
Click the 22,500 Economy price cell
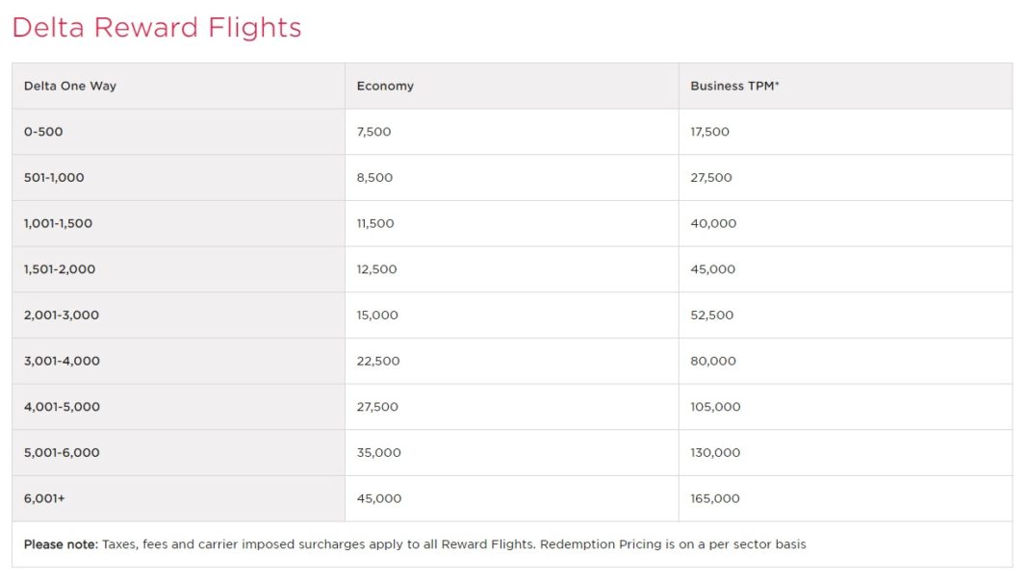point(377,361)
